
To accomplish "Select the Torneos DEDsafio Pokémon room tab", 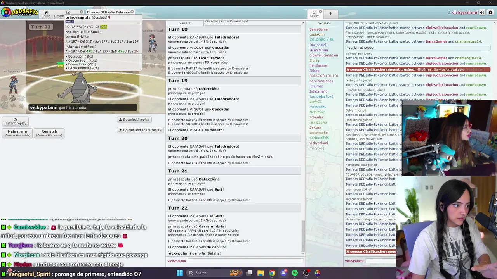I will point(108,12).
